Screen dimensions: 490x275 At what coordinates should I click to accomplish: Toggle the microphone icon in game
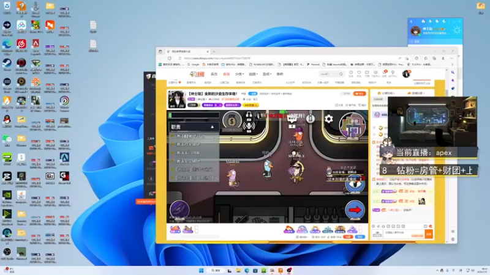click(x=249, y=125)
